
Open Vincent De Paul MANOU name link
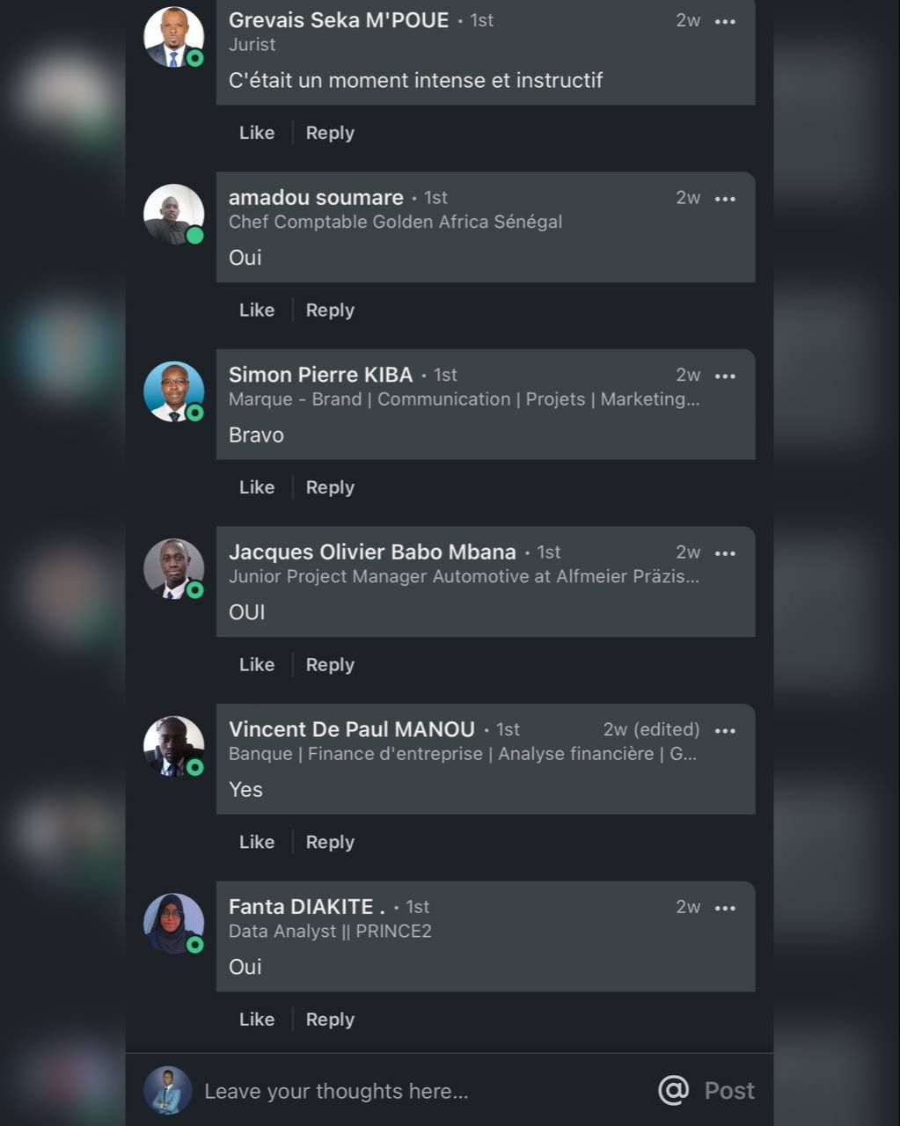click(352, 729)
